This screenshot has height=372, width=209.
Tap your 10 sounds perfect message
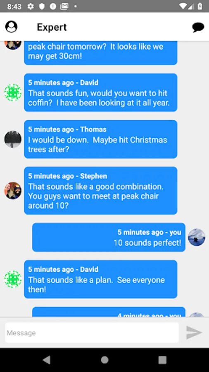tap(109, 237)
